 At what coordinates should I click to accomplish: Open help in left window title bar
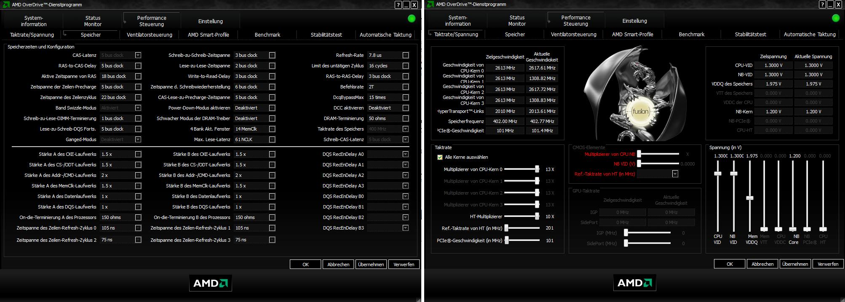398,5
